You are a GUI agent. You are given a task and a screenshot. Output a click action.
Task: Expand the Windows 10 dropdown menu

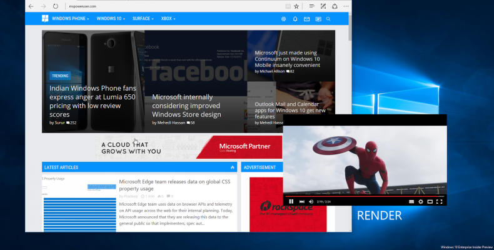[111, 19]
